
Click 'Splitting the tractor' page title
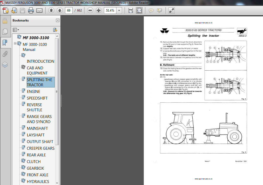click(x=203, y=36)
